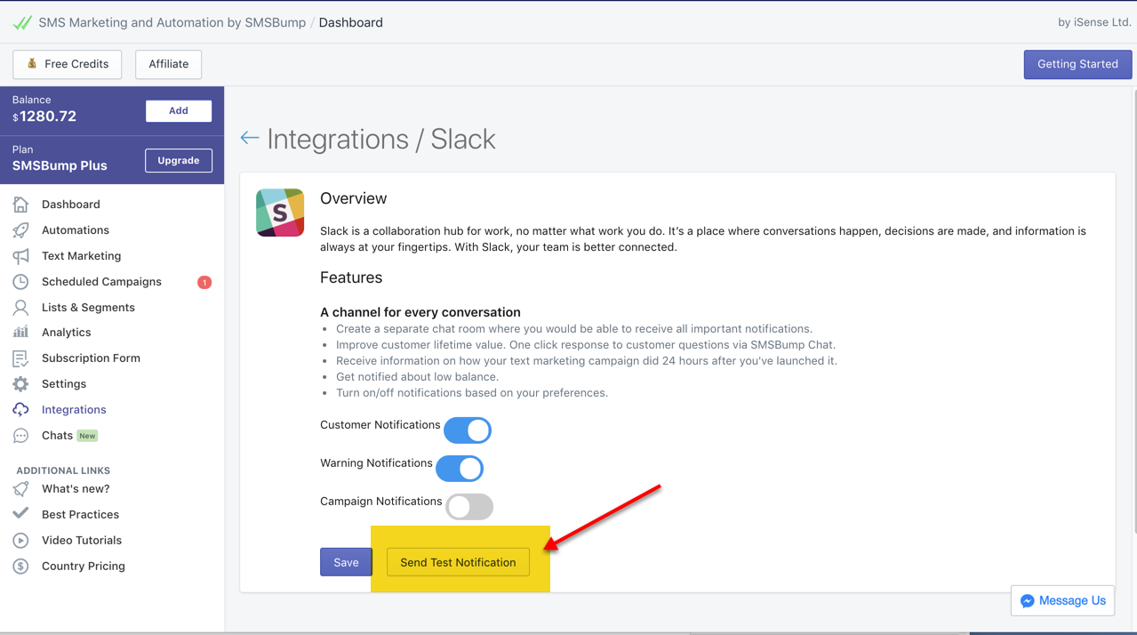The height and width of the screenshot is (635, 1137).
Task: Click SMS Marketing and Automation breadcrumb
Action: pyautogui.click(x=172, y=22)
